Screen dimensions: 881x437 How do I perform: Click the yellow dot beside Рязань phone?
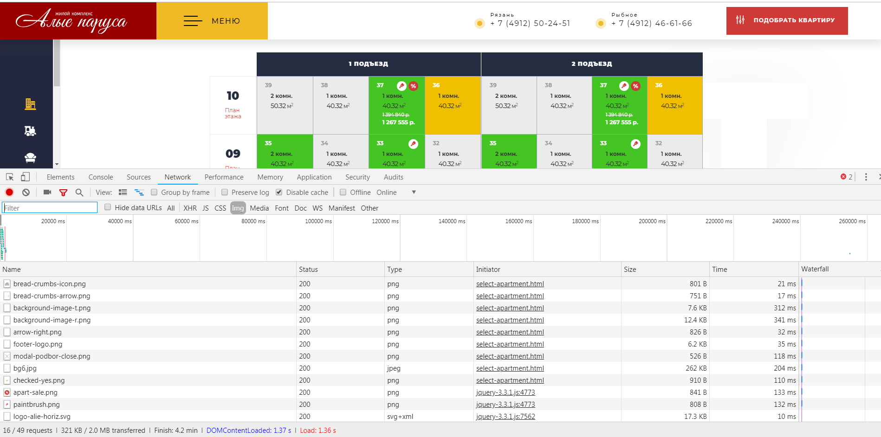(x=479, y=23)
